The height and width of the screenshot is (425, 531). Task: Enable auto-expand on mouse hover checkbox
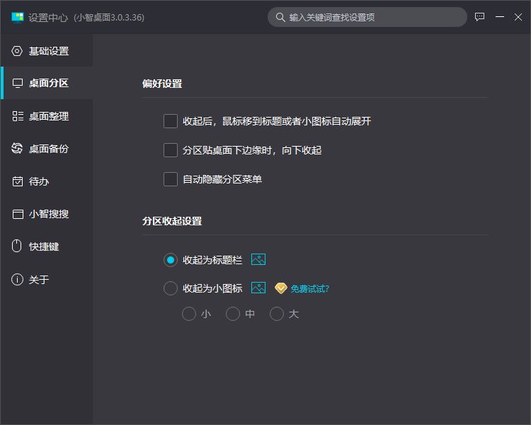pyautogui.click(x=171, y=121)
